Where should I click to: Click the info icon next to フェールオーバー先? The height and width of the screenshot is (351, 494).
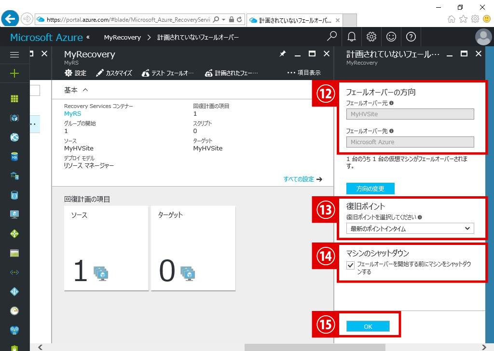[391, 131]
